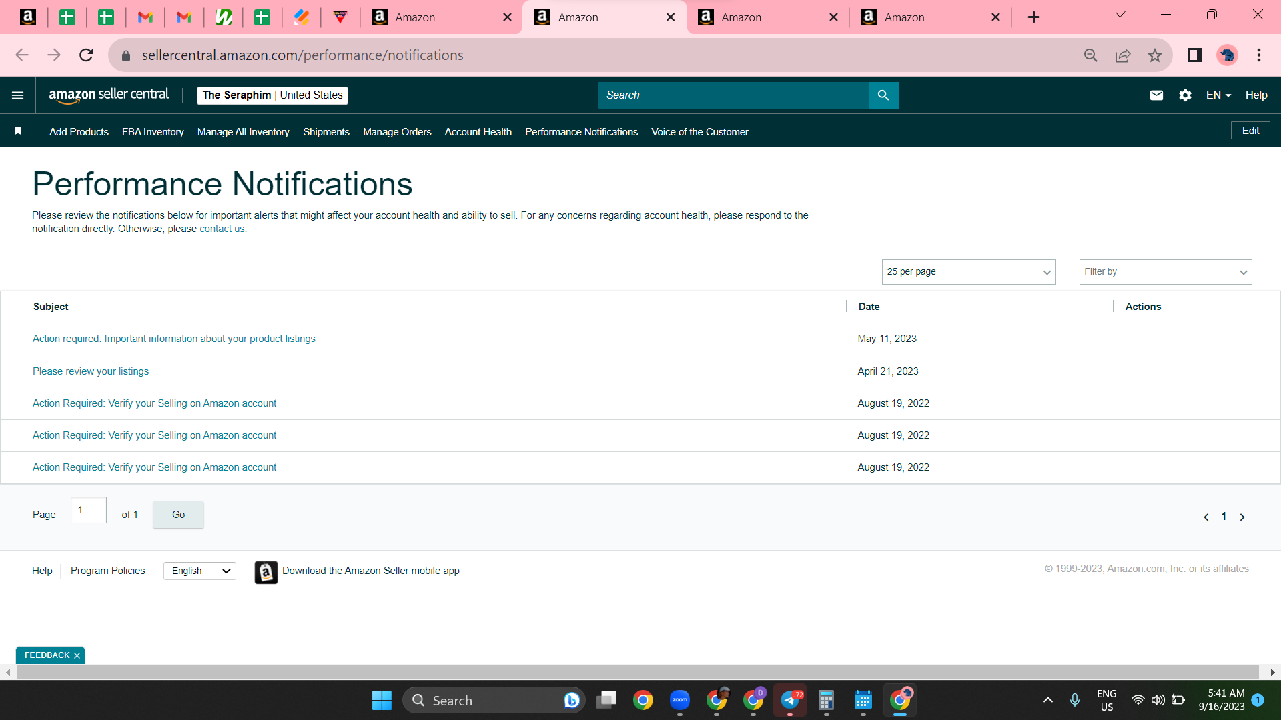Viewport: 1281px width, 720px height.
Task: Open The Seraphim | United States account switcher
Action: (272, 95)
